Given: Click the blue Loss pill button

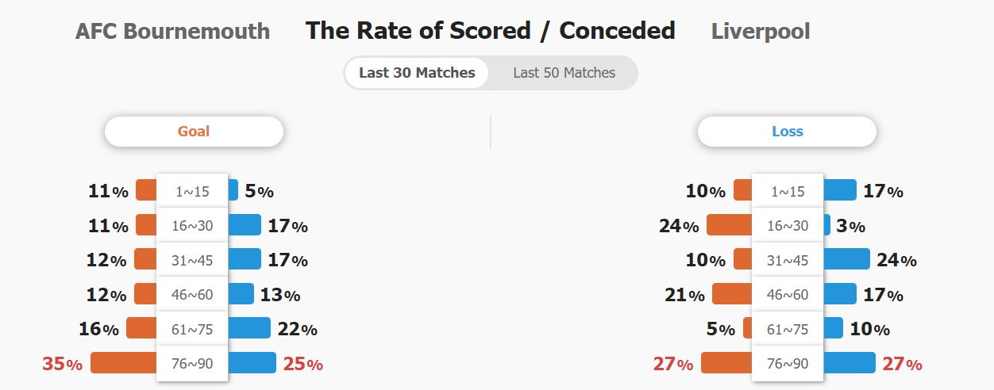Looking at the screenshot, I should tap(787, 132).
